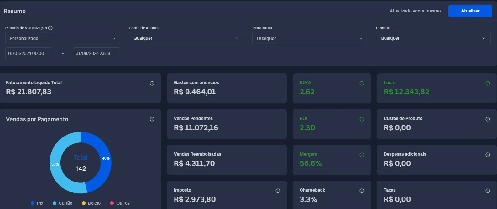Viewport: 497px width, 209px height.
Task: Toggle the Pix legend item
Action: click(x=37, y=203)
